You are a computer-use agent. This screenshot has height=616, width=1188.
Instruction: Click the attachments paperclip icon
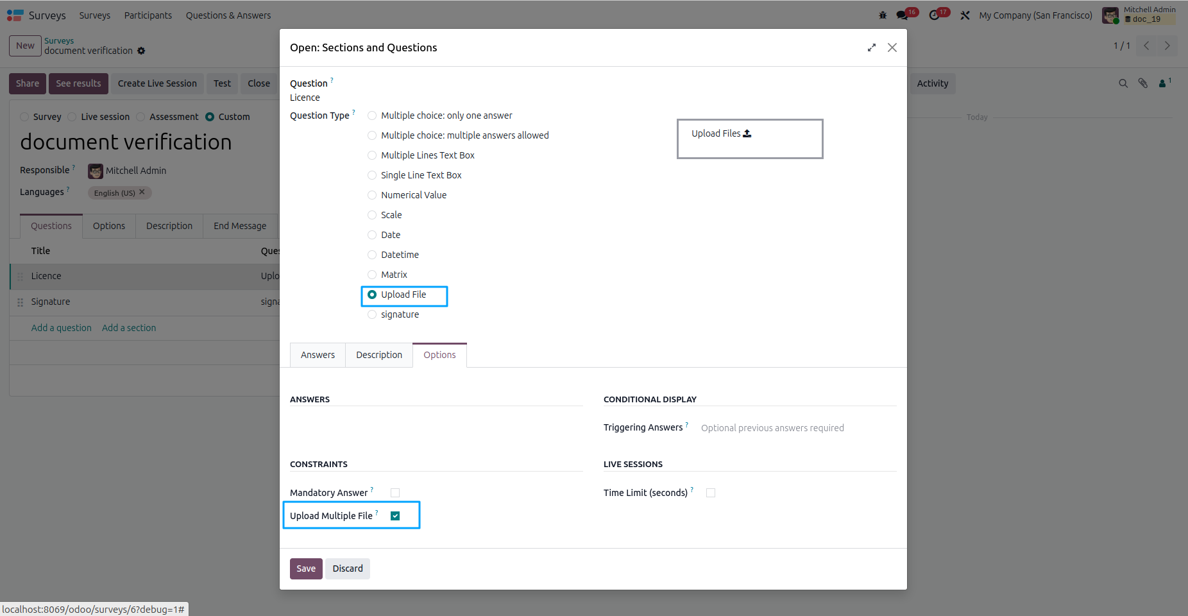click(x=1143, y=83)
